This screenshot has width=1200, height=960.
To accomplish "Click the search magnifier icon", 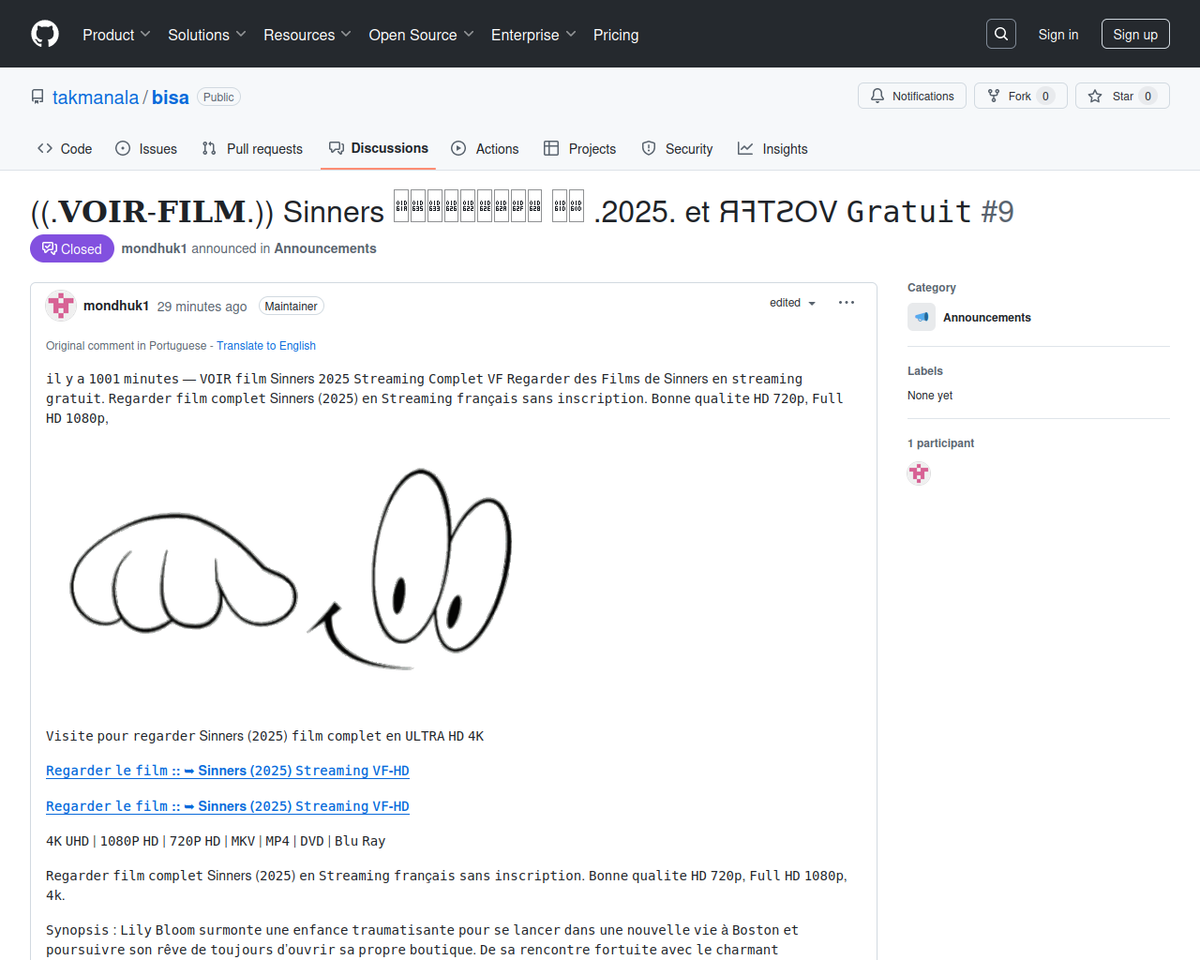I will pos(1001,34).
